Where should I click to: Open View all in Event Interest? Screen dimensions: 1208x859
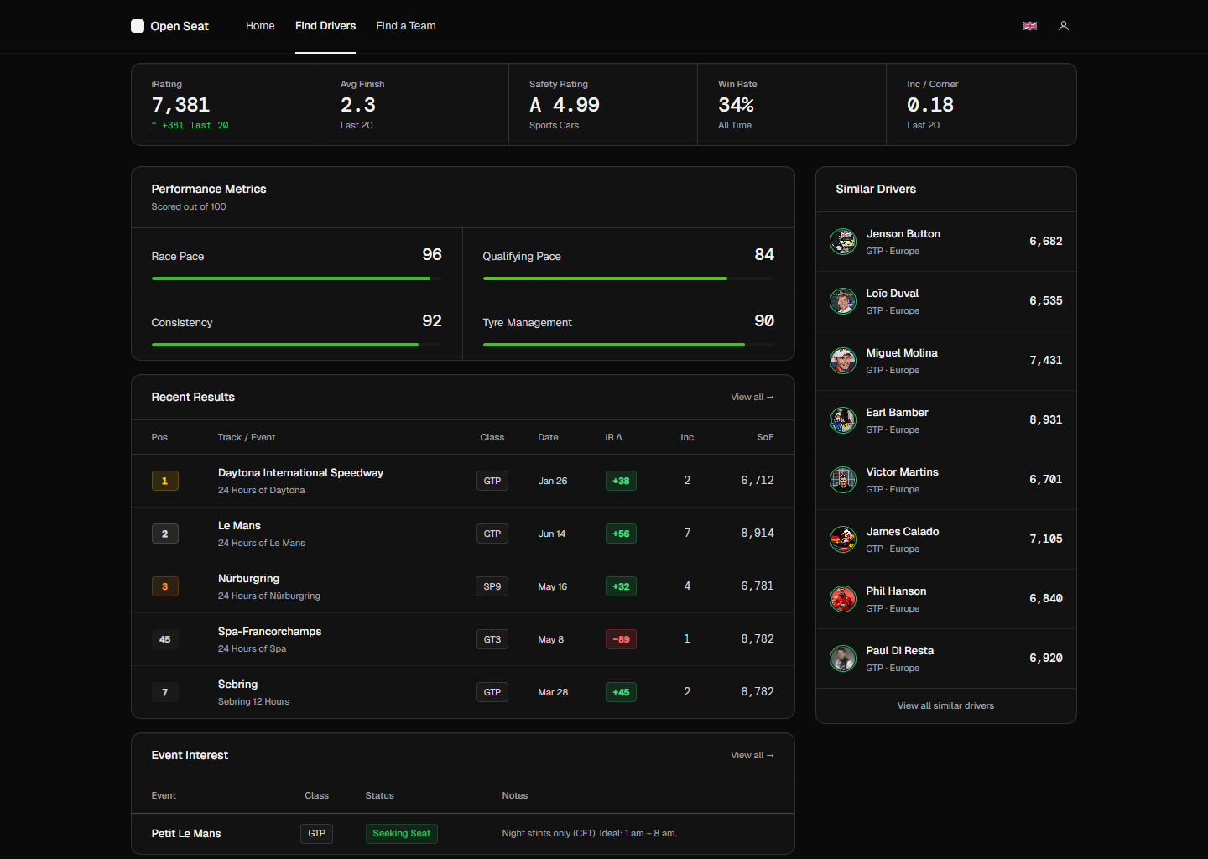click(x=752, y=756)
